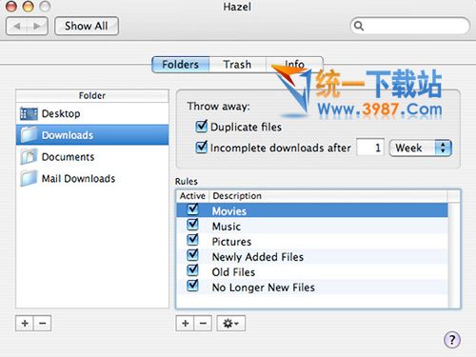Select the Old Files rule
This screenshot has height=357, width=476.
click(312, 271)
